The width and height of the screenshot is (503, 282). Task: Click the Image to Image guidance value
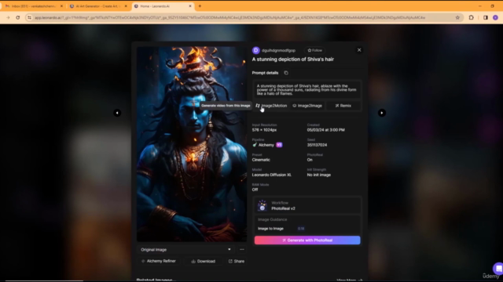(301, 229)
